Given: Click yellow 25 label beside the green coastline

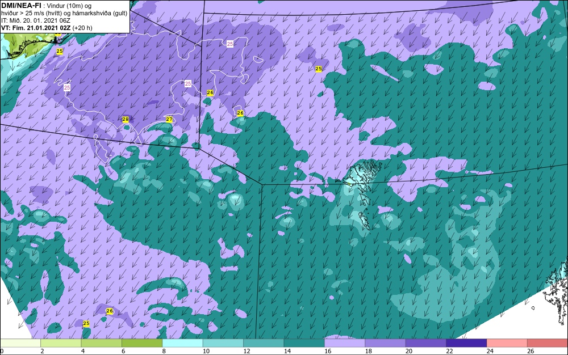Looking at the screenshot, I should pyautogui.click(x=60, y=52).
